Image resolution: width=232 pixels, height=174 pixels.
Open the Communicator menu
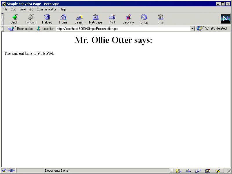pyautogui.click(x=46, y=9)
